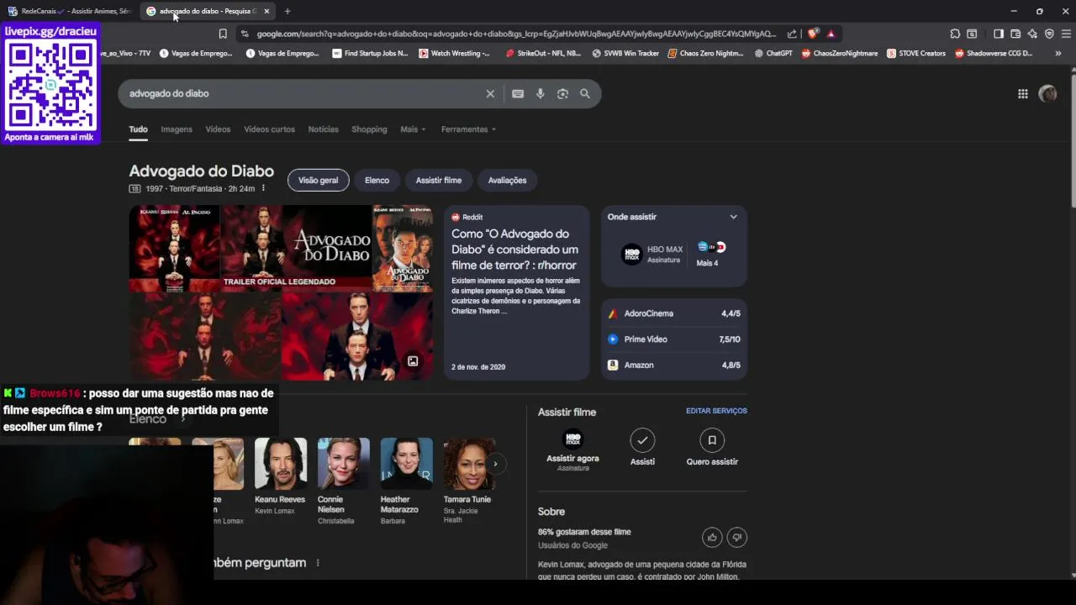Open image gallery icon on movie posters
1076x605 pixels.
tap(413, 361)
